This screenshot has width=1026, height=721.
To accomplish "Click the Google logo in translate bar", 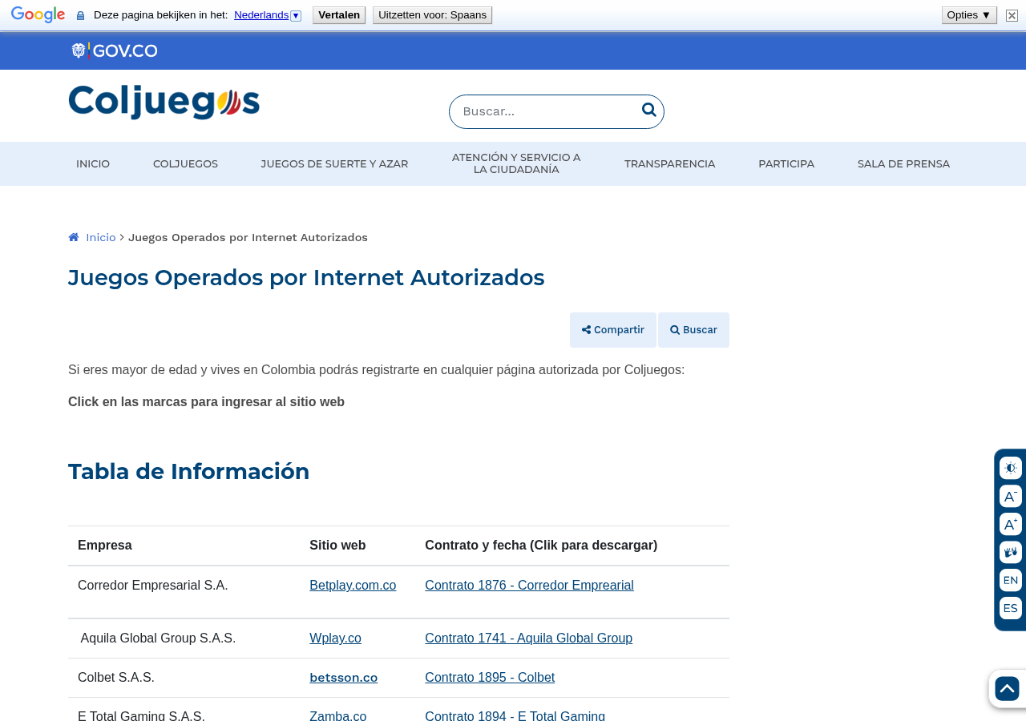I will 38,15.
